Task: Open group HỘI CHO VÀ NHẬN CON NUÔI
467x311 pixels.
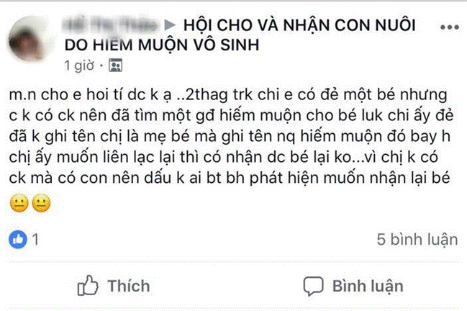Action: coord(299,25)
